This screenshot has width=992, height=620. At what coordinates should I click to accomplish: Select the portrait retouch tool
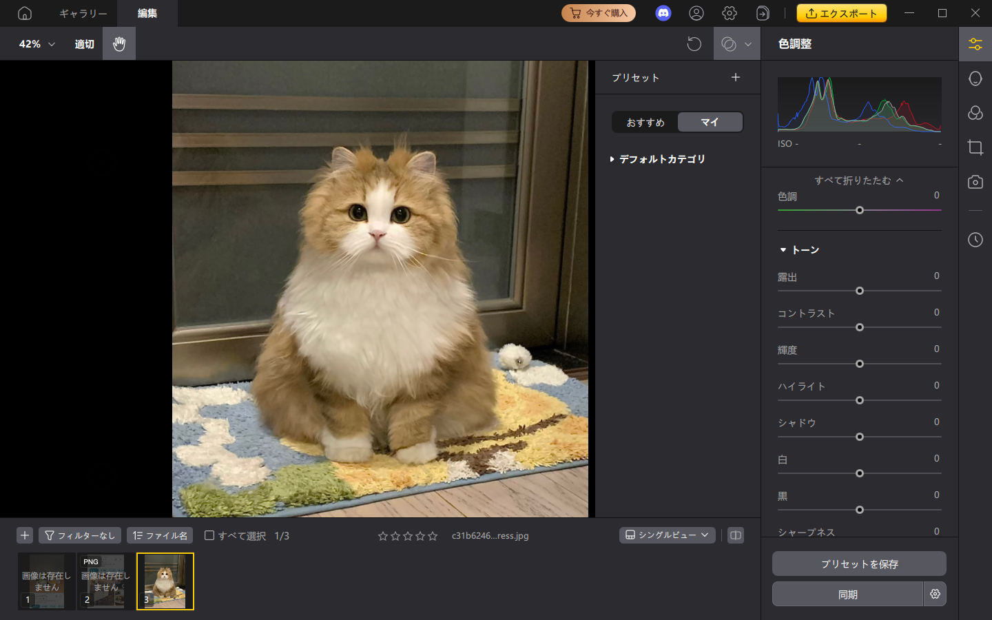(975, 78)
